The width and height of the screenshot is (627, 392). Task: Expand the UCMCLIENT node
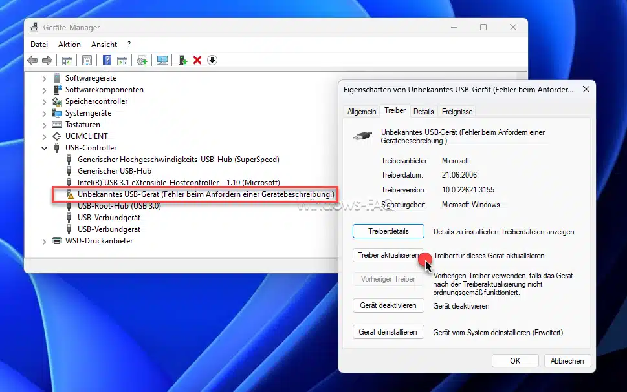[44, 136]
